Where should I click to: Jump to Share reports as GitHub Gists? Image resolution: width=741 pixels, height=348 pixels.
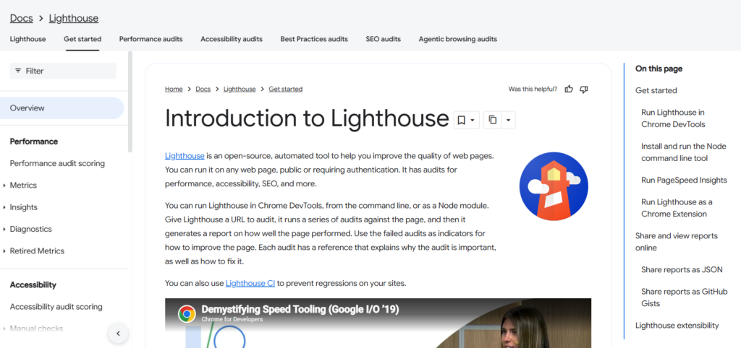(684, 297)
